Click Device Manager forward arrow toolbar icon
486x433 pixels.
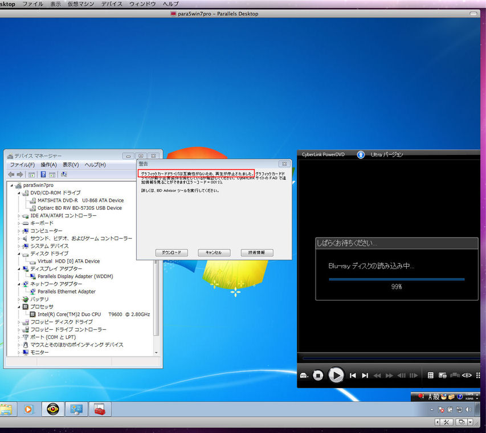coord(20,174)
